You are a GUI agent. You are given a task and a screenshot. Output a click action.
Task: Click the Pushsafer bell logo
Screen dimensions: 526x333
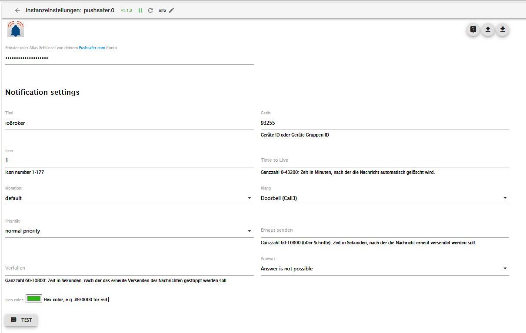point(16,29)
